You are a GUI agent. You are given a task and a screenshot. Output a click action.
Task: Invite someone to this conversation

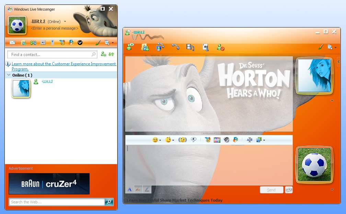[x=130, y=47]
